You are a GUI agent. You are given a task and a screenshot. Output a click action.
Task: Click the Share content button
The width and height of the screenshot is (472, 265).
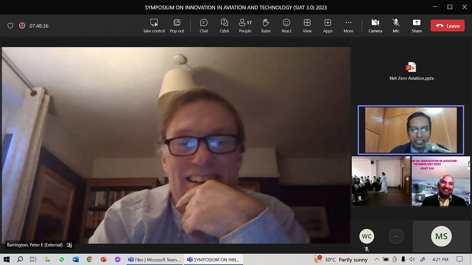416,26
